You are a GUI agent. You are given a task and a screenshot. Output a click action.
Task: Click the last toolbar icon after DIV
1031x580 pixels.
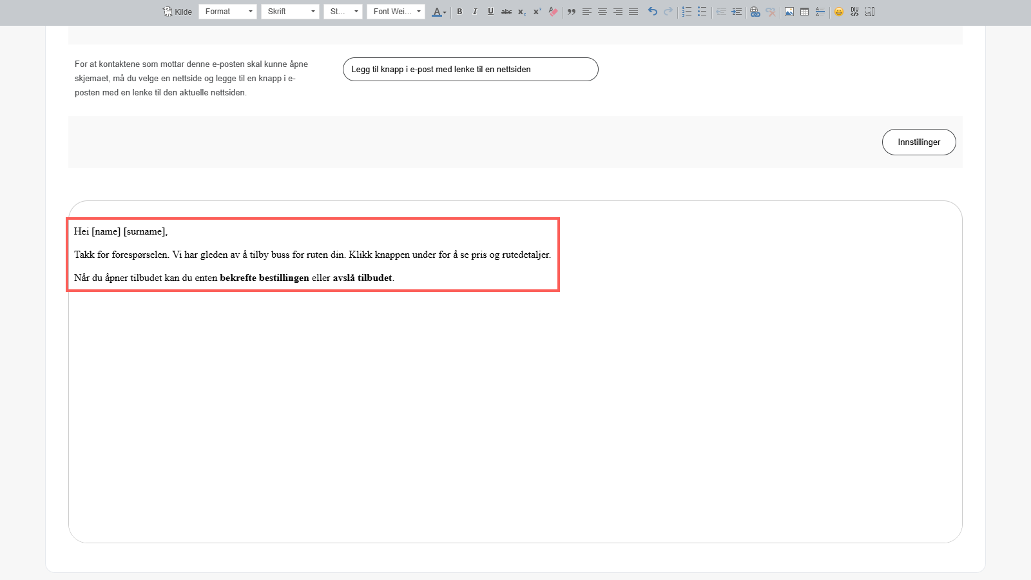(x=870, y=12)
